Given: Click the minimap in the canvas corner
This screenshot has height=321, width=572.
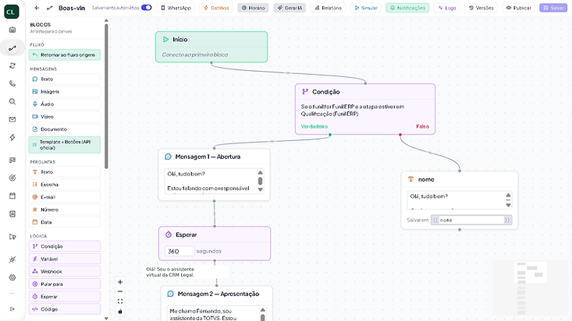Looking at the screenshot, I should click(530, 288).
